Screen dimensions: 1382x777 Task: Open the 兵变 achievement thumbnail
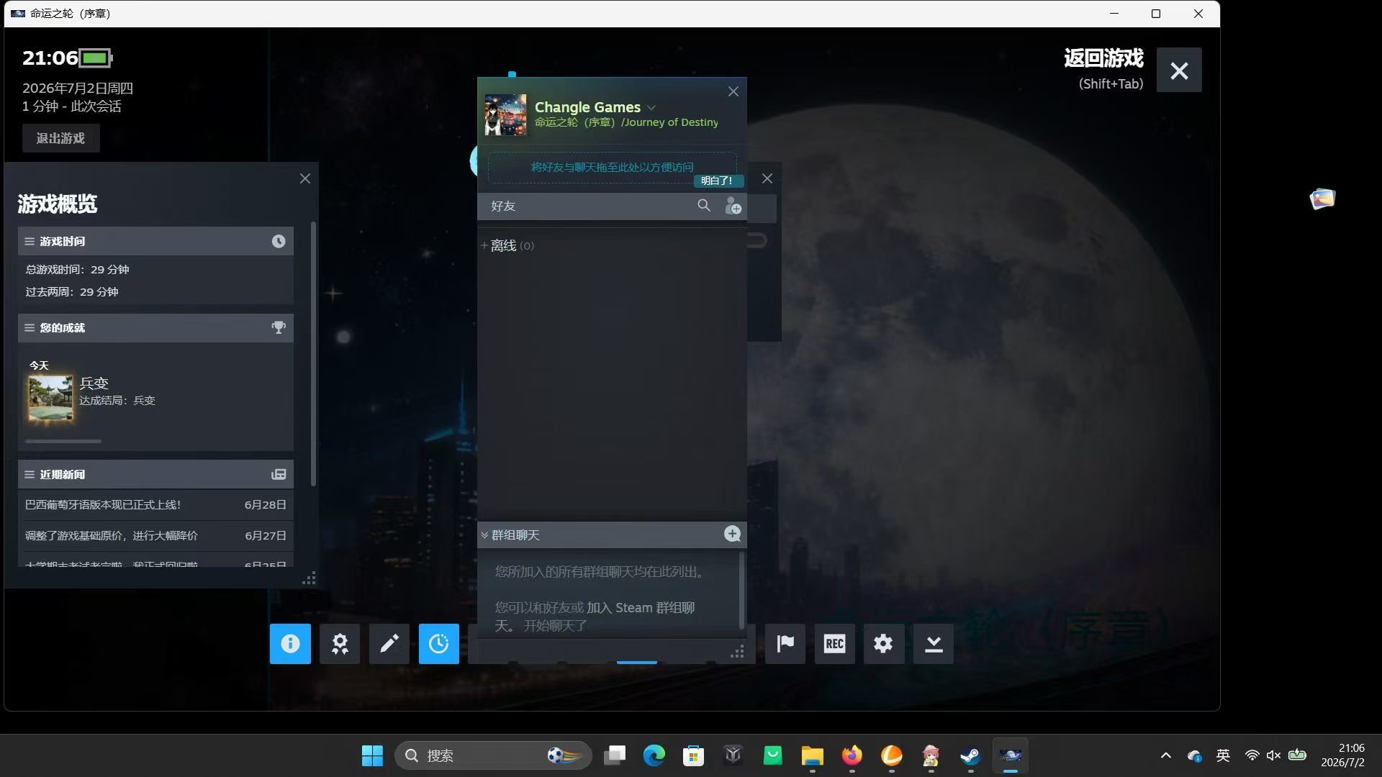coord(50,398)
